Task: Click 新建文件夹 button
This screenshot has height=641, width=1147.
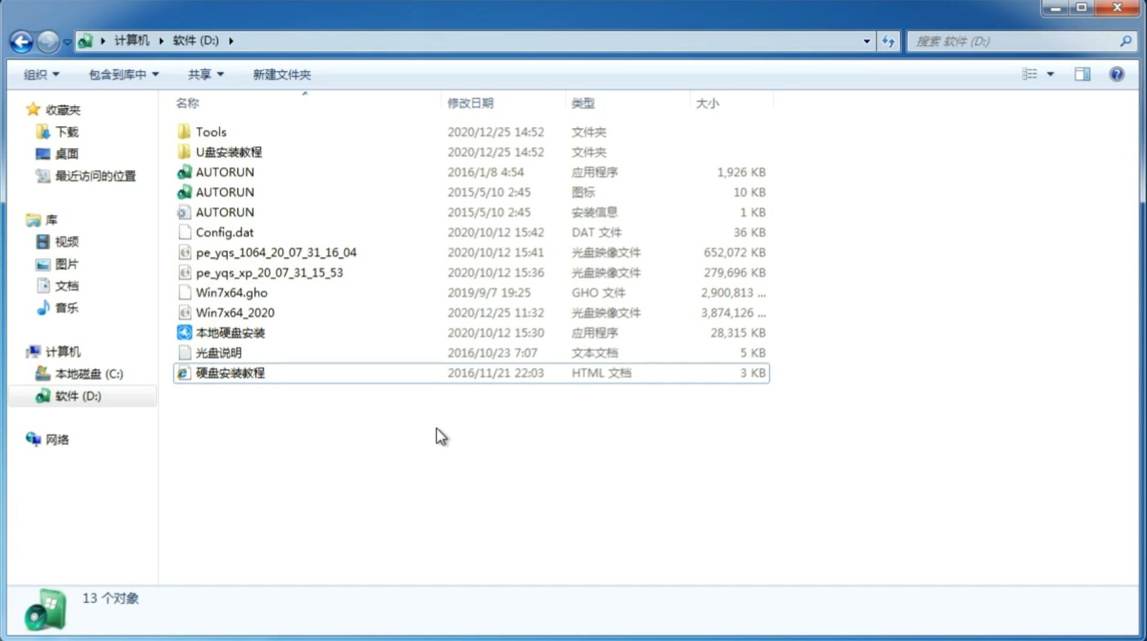Action: click(281, 73)
